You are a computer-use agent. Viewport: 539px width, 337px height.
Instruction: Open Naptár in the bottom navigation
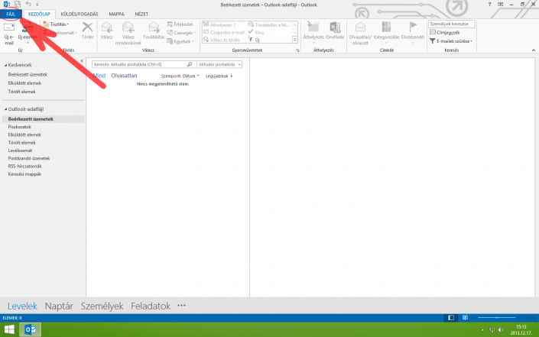pyautogui.click(x=59, y=306)
